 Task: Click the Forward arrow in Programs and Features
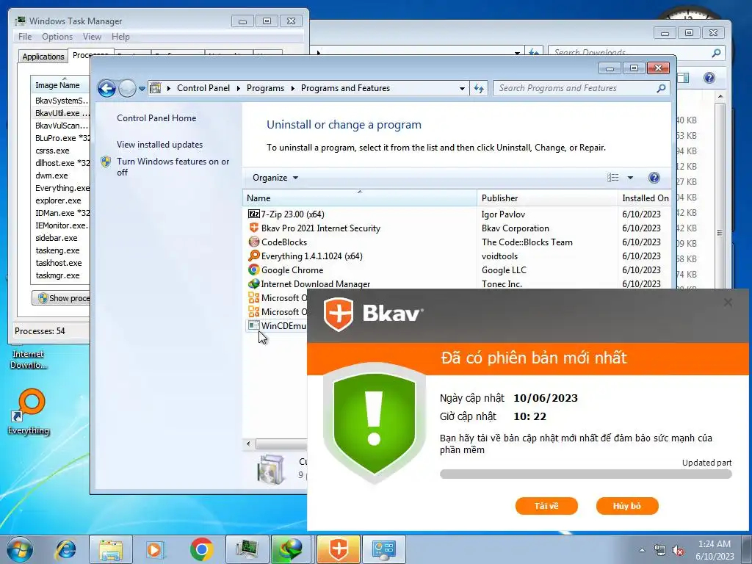pos(127,88)
